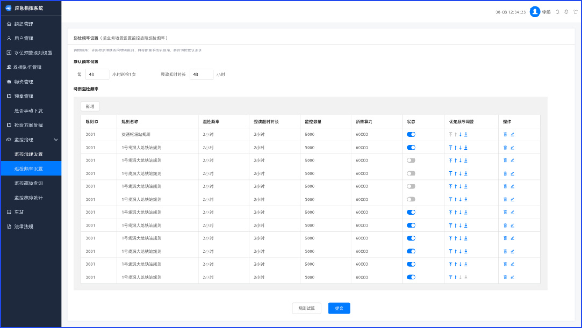Open 监控故障查询 in the sidebar
582x328 pixels.
(28, 183)
